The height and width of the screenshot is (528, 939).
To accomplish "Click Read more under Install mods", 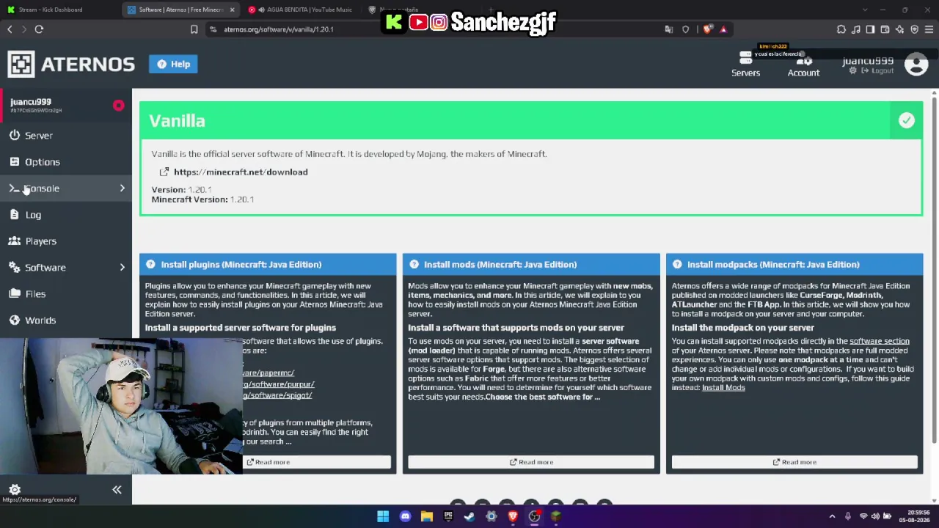I will point(531,462).
